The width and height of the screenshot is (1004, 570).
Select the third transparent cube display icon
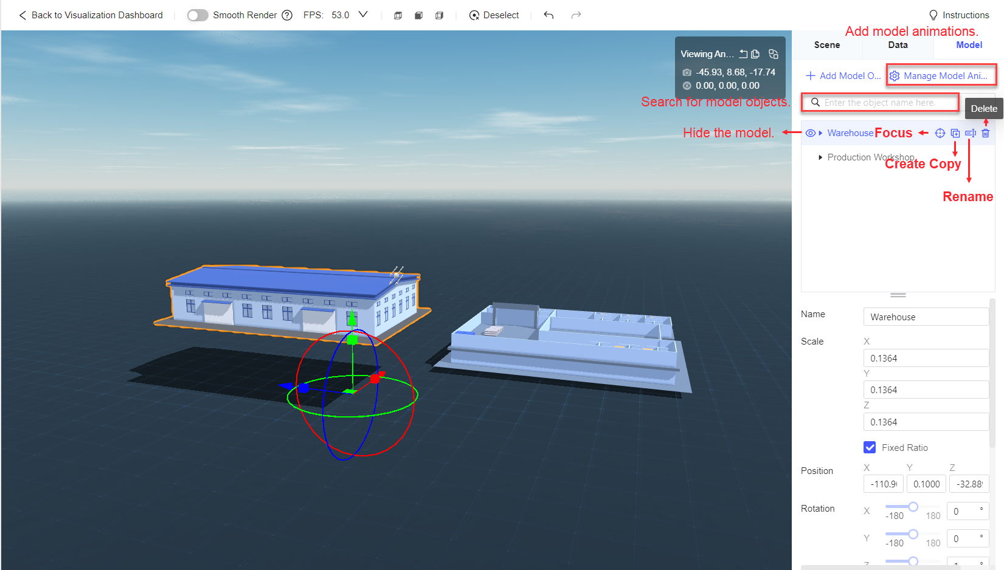[x=439, y=15]
